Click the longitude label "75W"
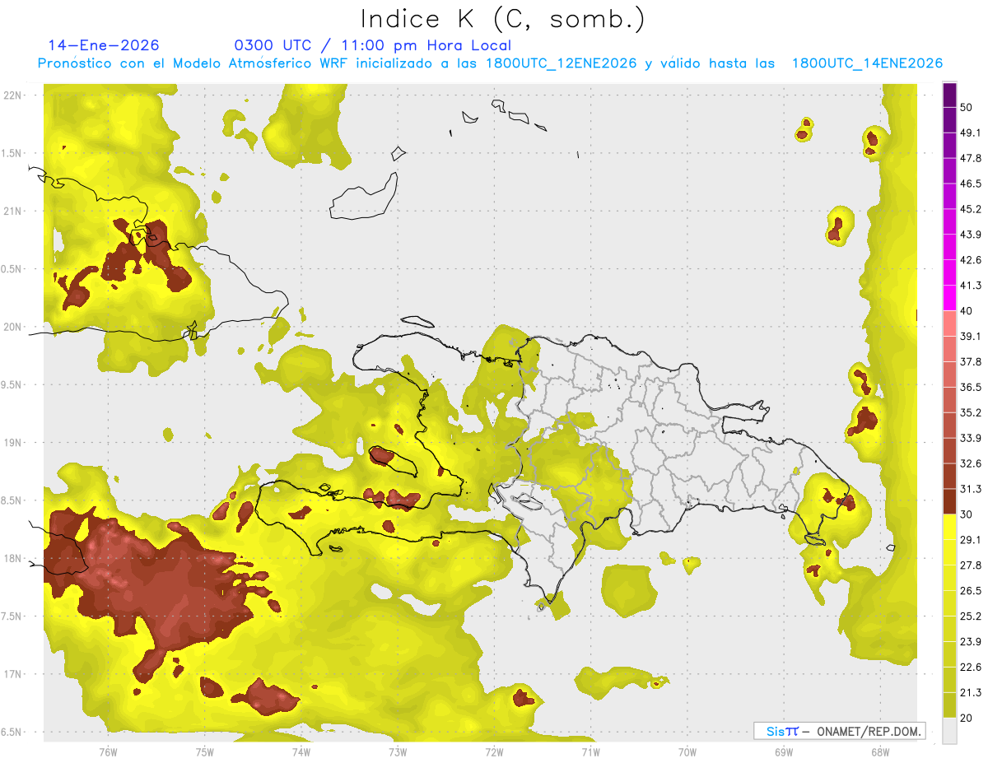 (204, 752)
